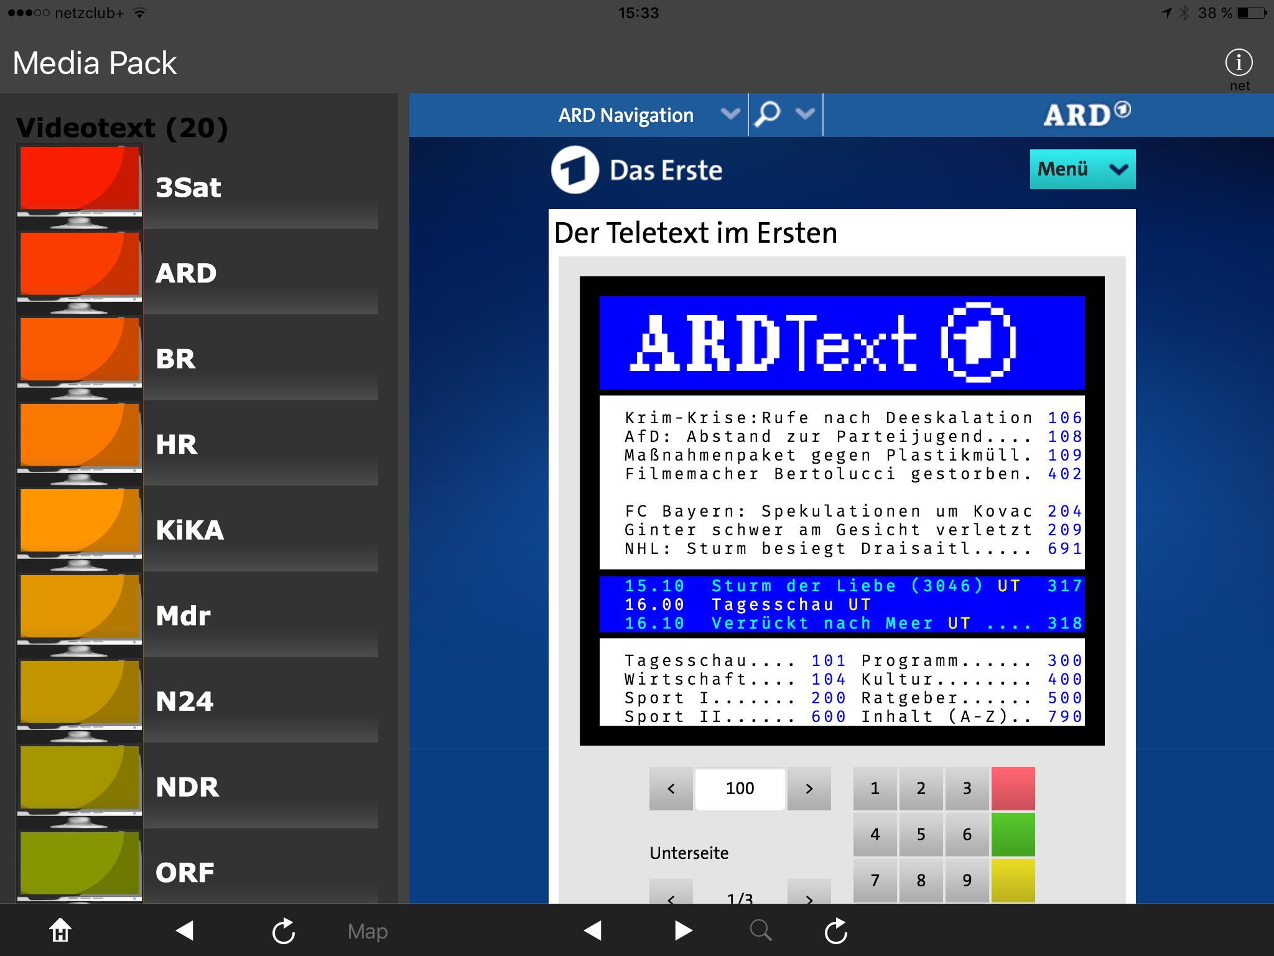The height and width of the screenshot is (956, 1274).
Task: Go to previous teletext page arrow
Action: tap(671, 788)
